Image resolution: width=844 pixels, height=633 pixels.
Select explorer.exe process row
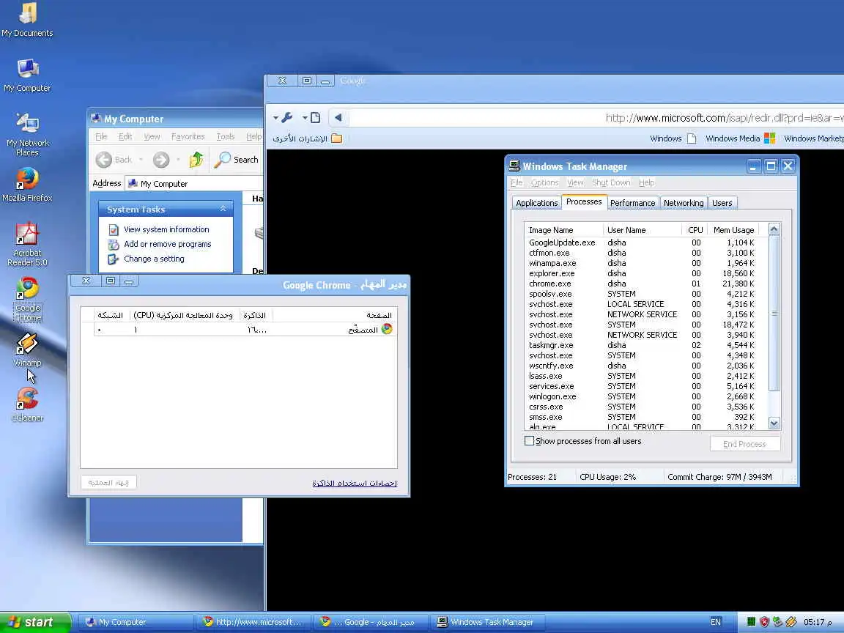[x=642, y=273]
